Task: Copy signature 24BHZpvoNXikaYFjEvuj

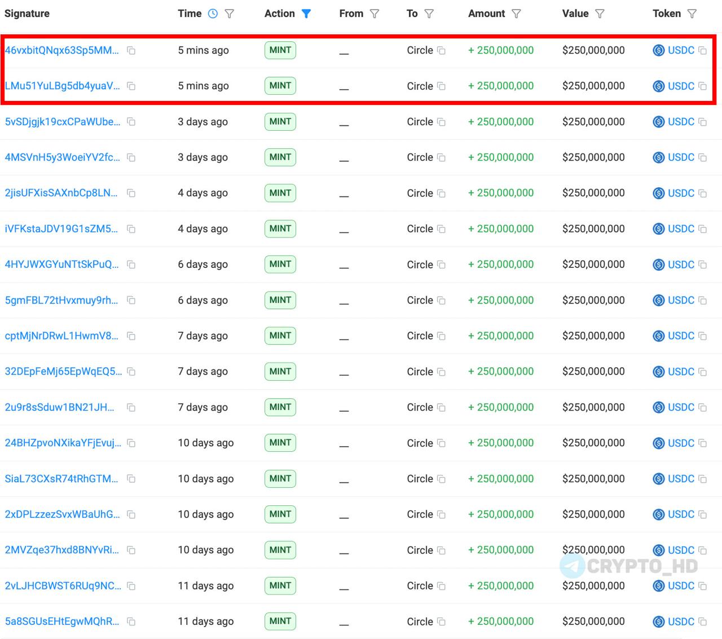Action: click(x=131, y=443)
